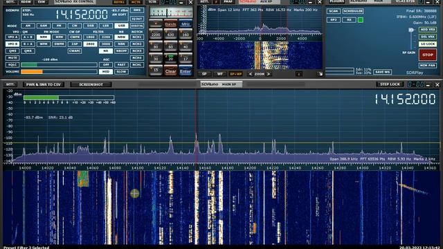Turn AGC OFF
The image size is (443, 249).
106,65
